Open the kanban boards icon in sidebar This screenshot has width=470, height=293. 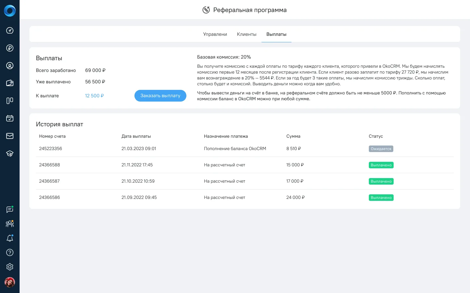(10, 101)
